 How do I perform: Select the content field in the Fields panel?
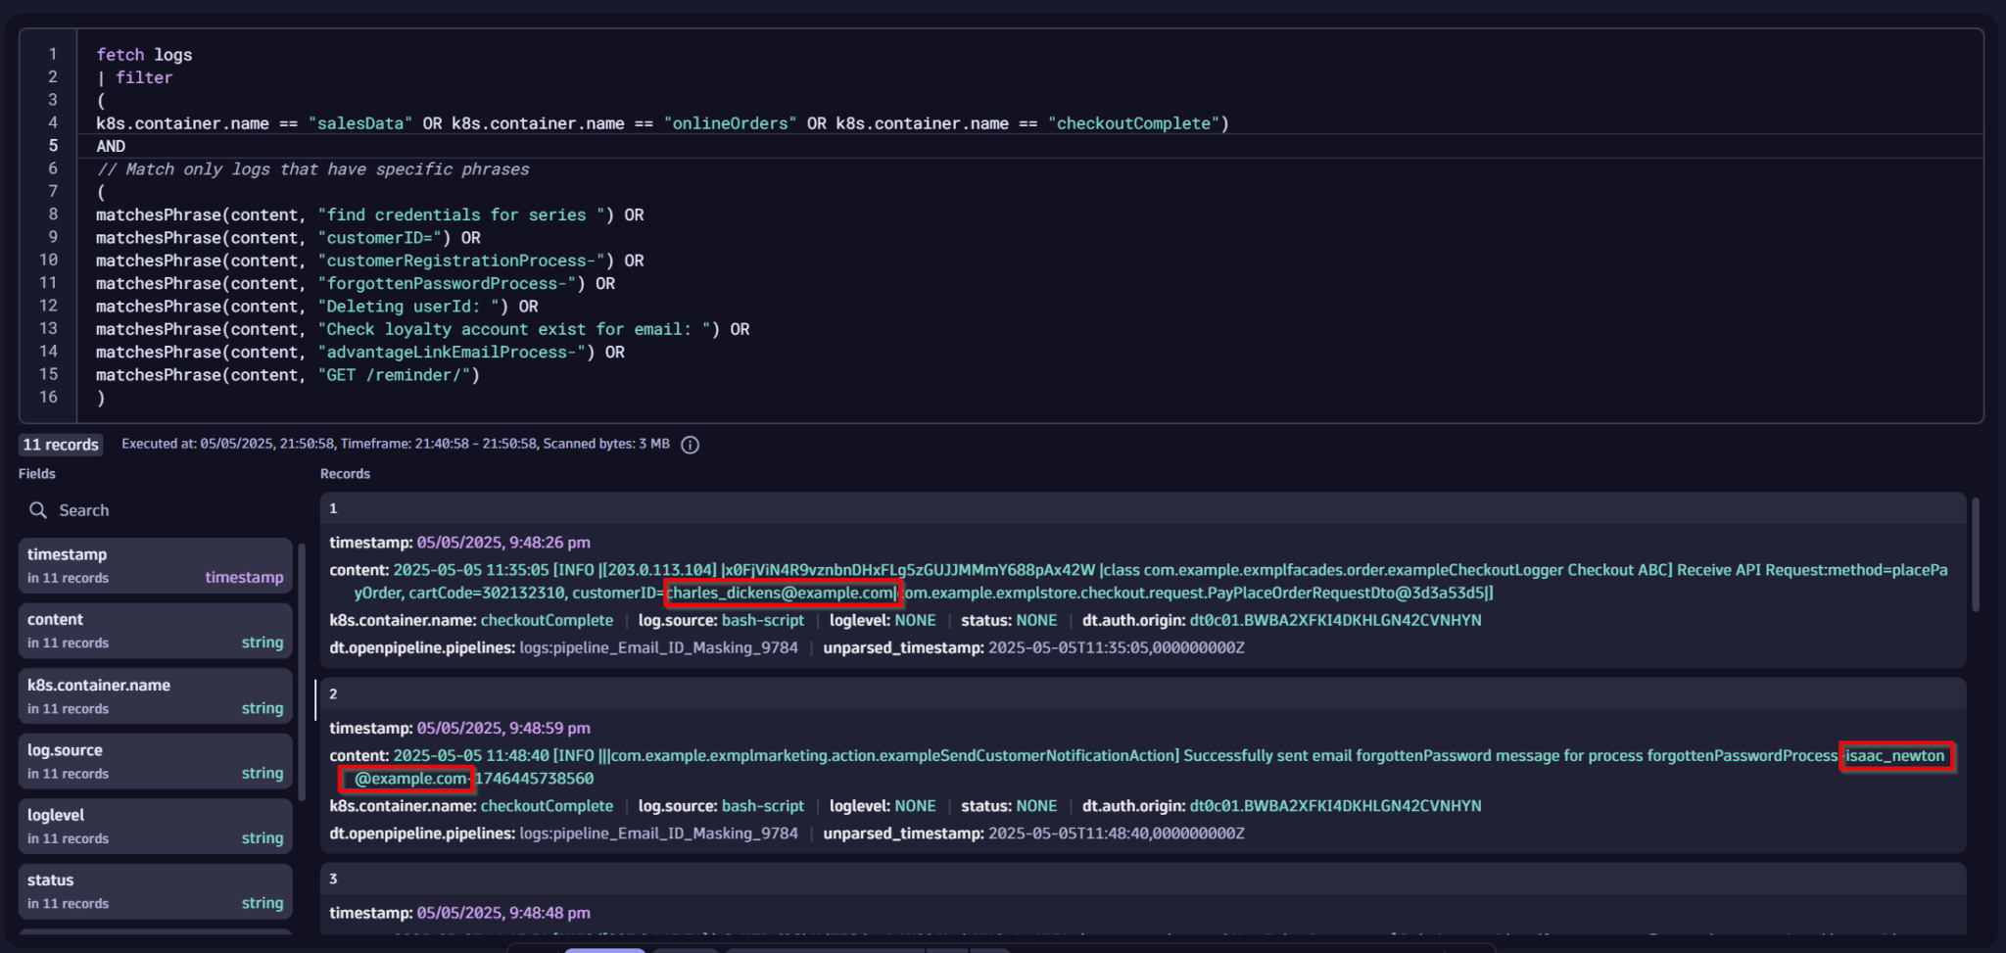click(154, 630)
